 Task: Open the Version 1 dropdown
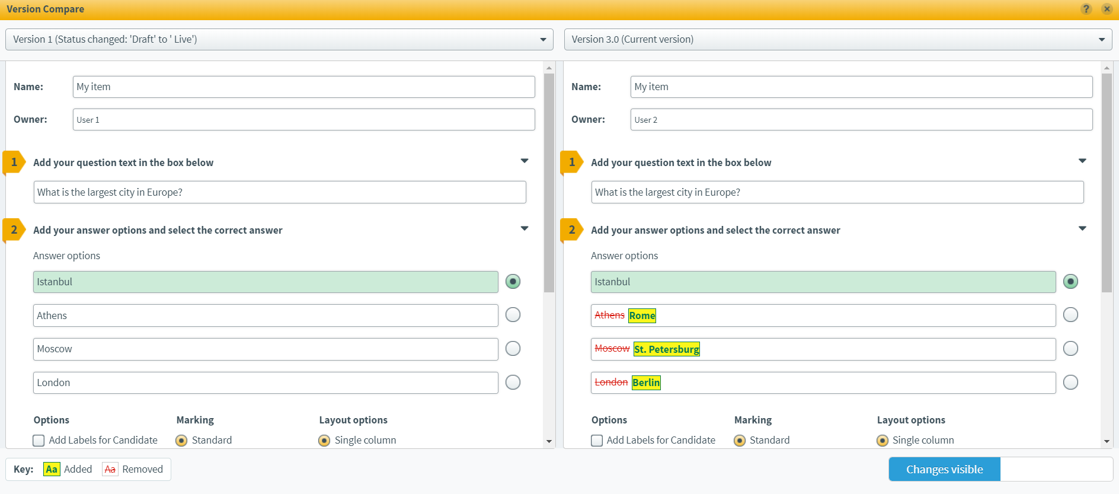click(x=279, y=39)
